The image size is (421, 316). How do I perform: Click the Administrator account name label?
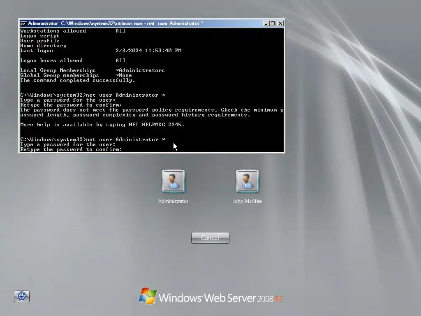click(173, 201)
